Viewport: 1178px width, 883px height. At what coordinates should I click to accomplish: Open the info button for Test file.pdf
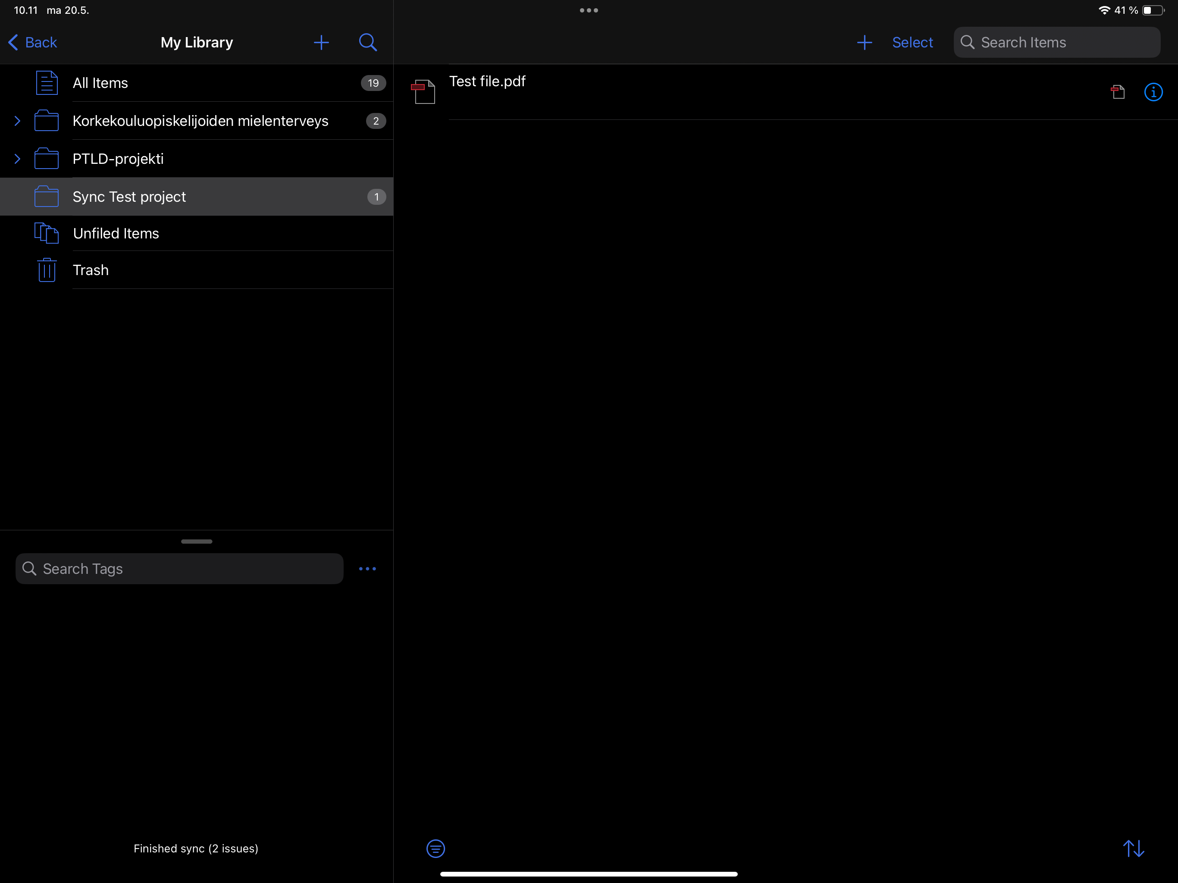pyautogui.click(x=1153, y=92)
